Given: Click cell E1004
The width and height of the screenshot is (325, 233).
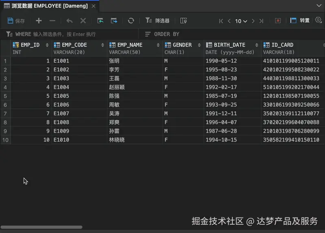Looking at the screenshot, I should (80, 87).
